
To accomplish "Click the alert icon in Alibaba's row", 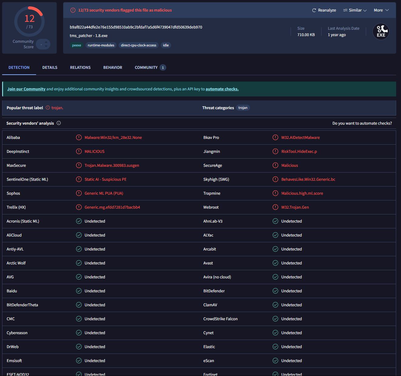I will coord(79,137).
